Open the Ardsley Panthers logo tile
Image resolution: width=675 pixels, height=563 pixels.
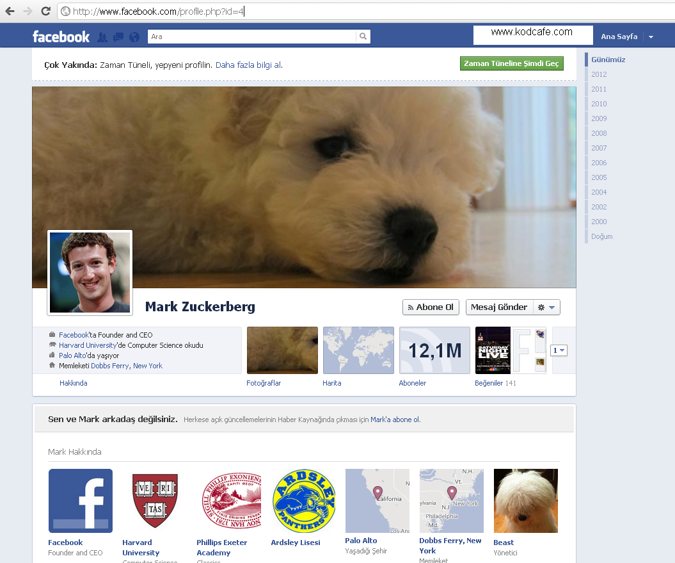[x=303, y=501]
